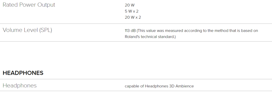Select the standalone "20 W" power value

130,5
